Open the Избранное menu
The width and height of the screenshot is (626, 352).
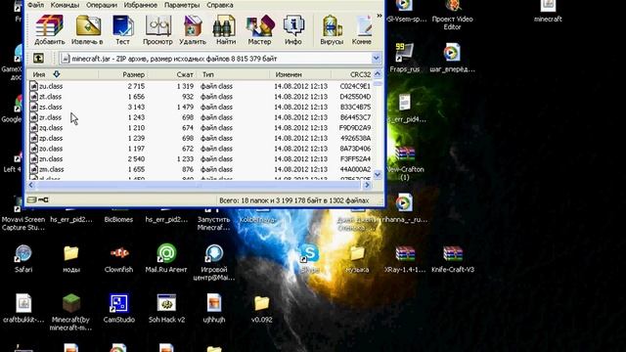[141, 5]
